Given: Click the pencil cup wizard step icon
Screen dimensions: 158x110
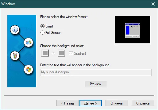Looking at the screenshot, I should coord(15,56).
